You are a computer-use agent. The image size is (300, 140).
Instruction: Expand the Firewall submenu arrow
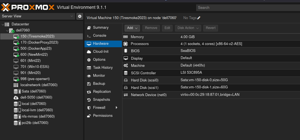coord(117,108)
